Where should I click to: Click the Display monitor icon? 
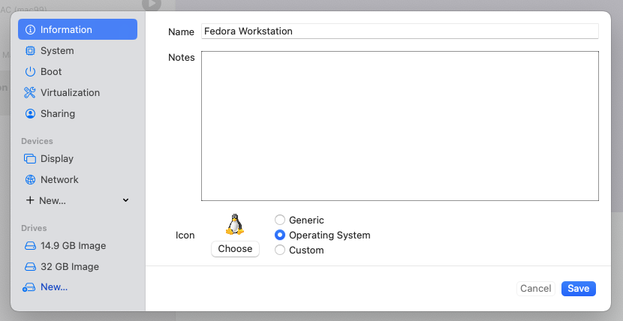pos(30,159)
